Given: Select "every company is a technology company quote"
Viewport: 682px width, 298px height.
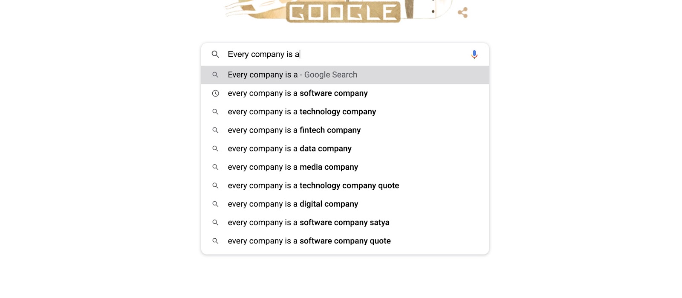Looking at the screenshot, I should click(x=313, y=185).
